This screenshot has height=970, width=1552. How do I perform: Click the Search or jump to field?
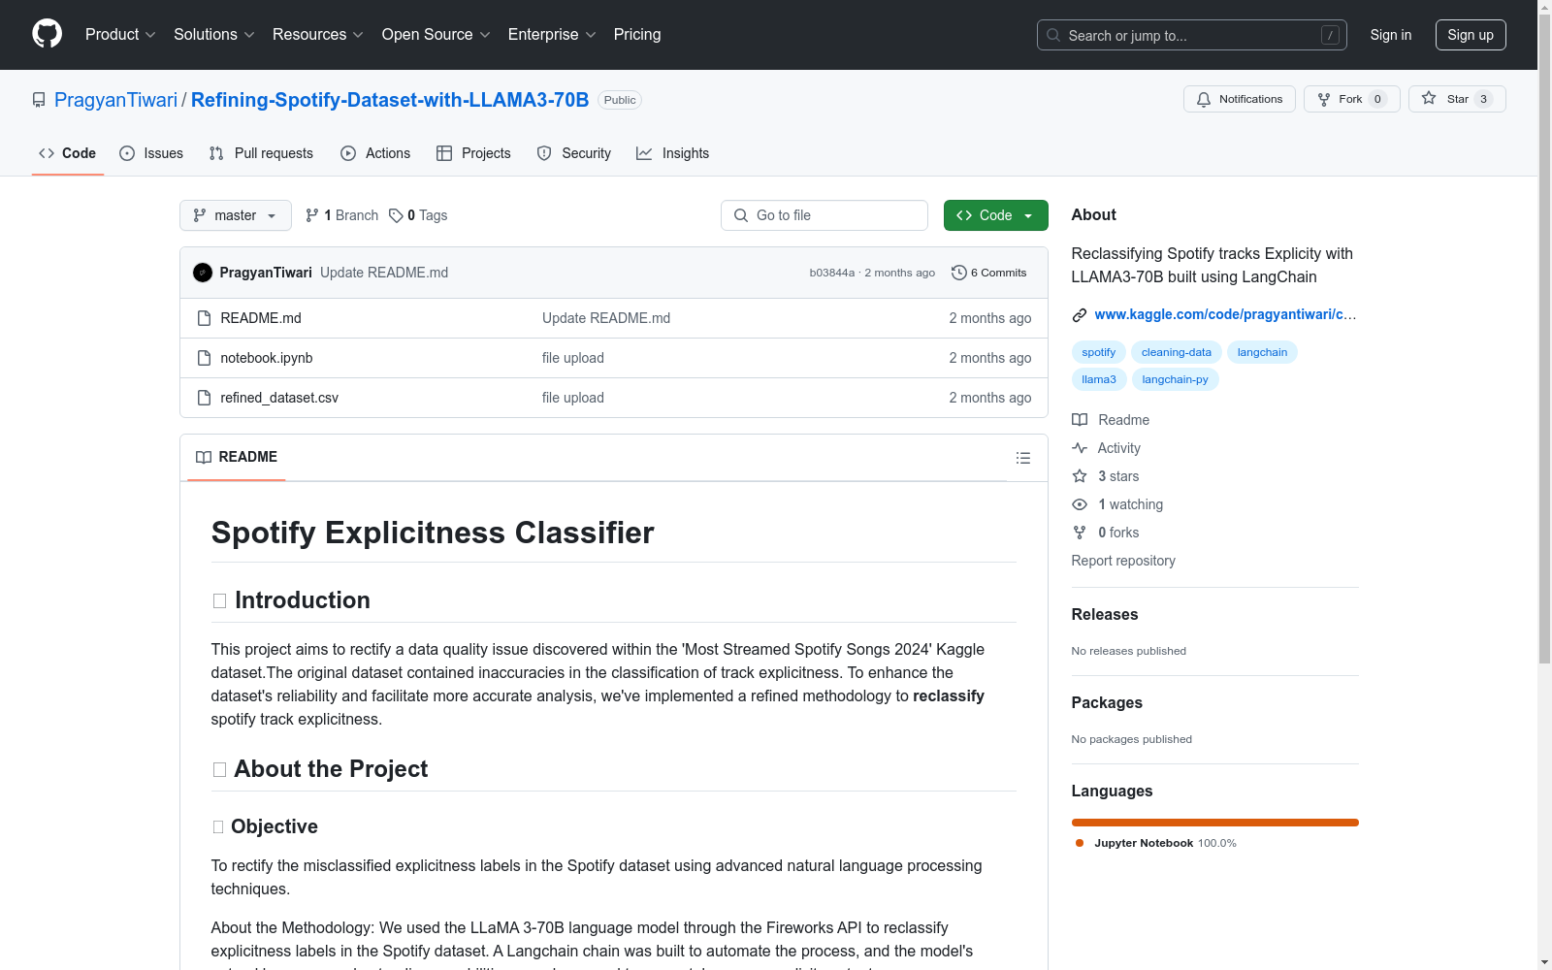click(1192, 35)
